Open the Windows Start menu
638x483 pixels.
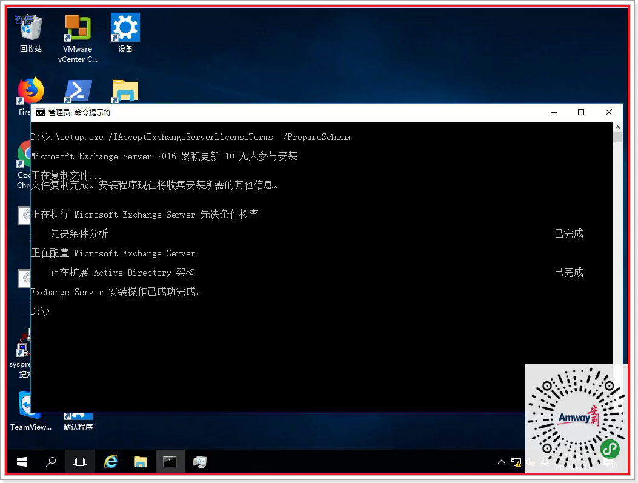point(22,461)
